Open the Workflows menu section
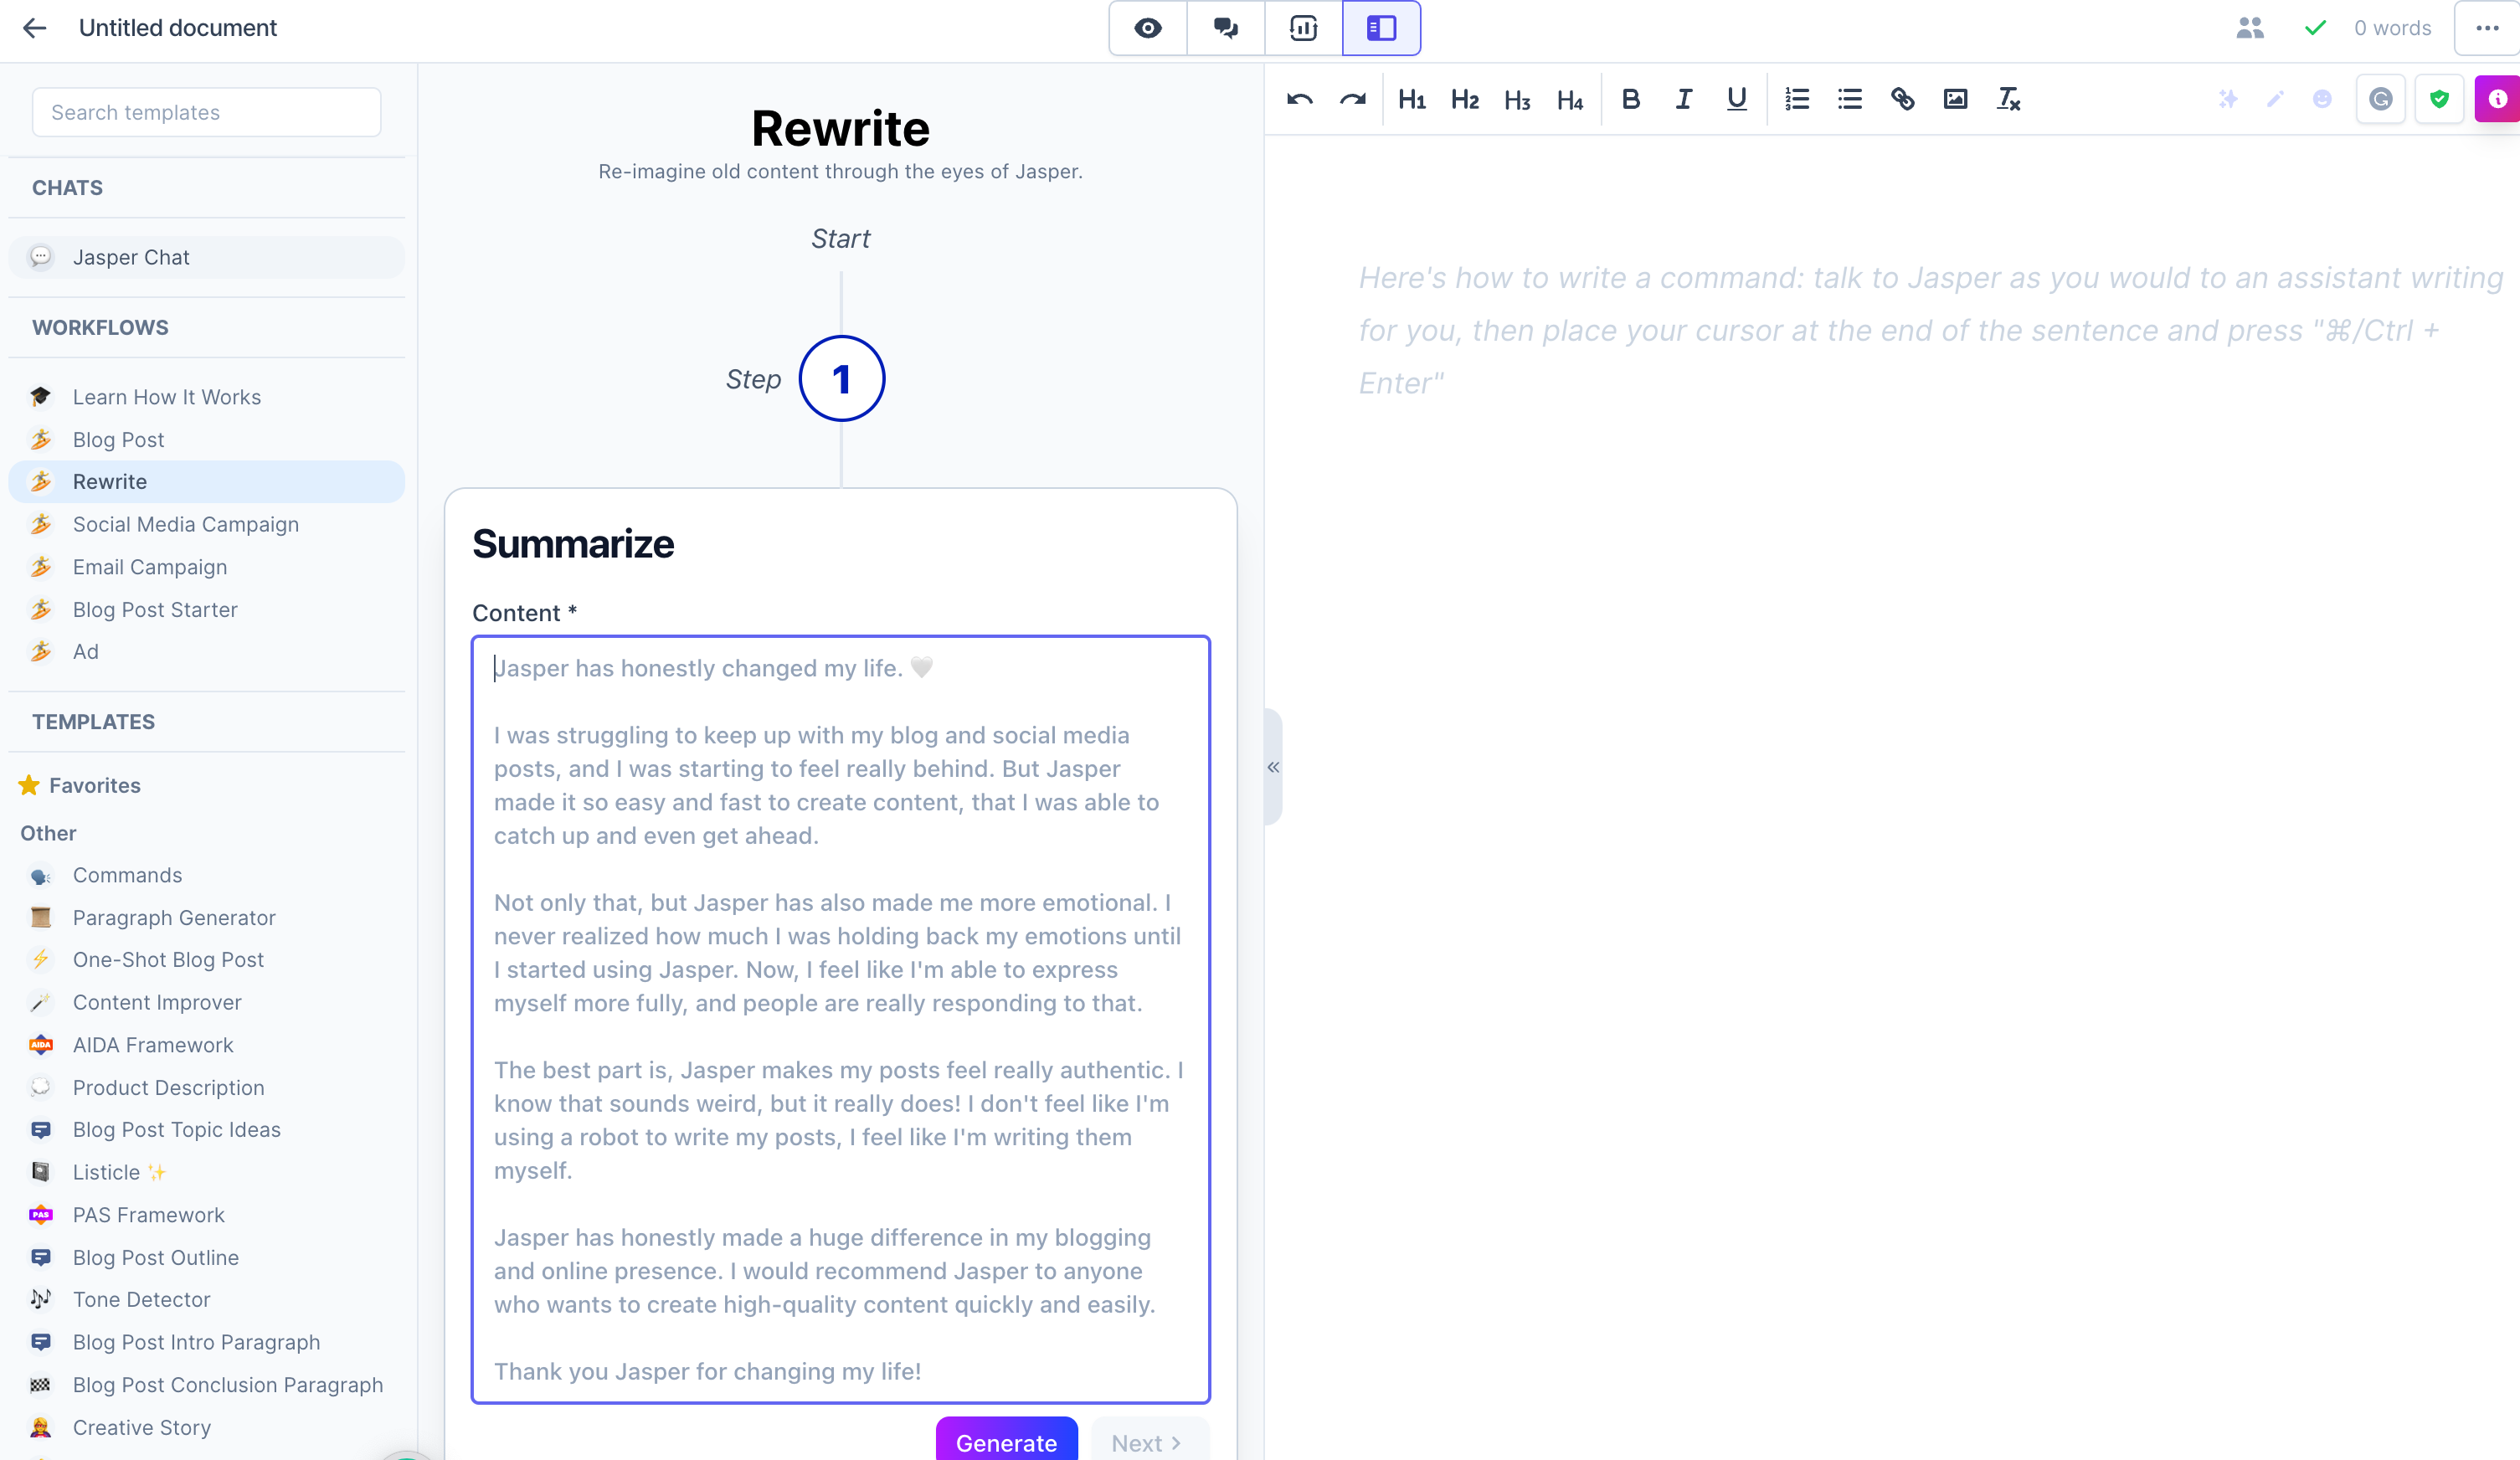2520x1460 pixels. pyautogui.click(x=100, y=326)
